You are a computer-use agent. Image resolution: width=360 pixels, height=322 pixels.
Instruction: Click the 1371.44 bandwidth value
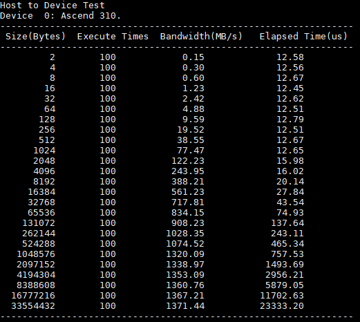point(185,306)
